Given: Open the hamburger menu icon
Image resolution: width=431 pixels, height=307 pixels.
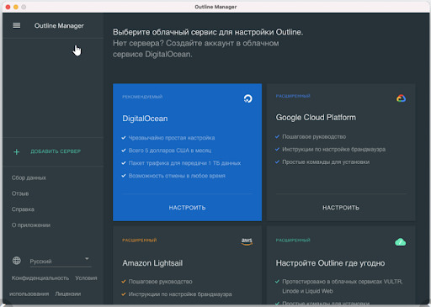Looking at the screenshot, I should 17,25.
